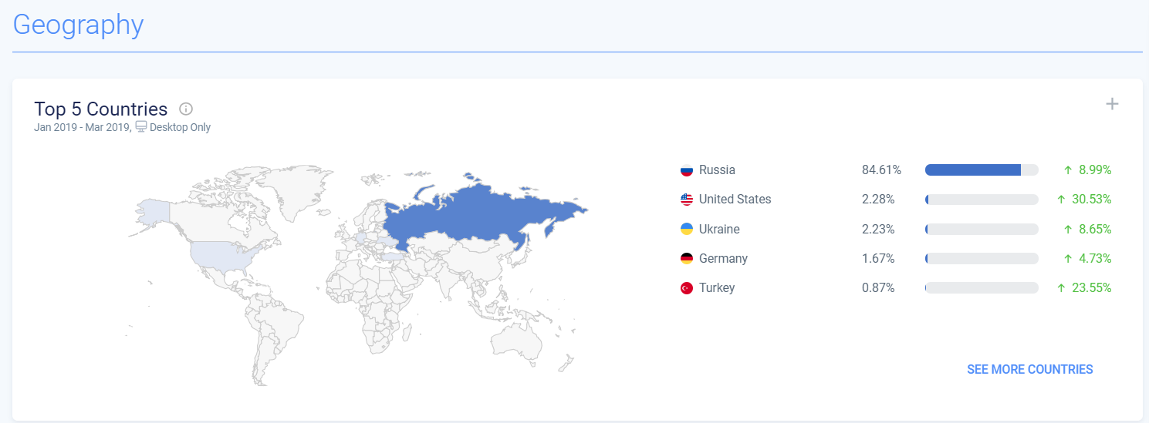Select the Russia country name
The height and width of the screenshot is (423, 1149).
717,170
